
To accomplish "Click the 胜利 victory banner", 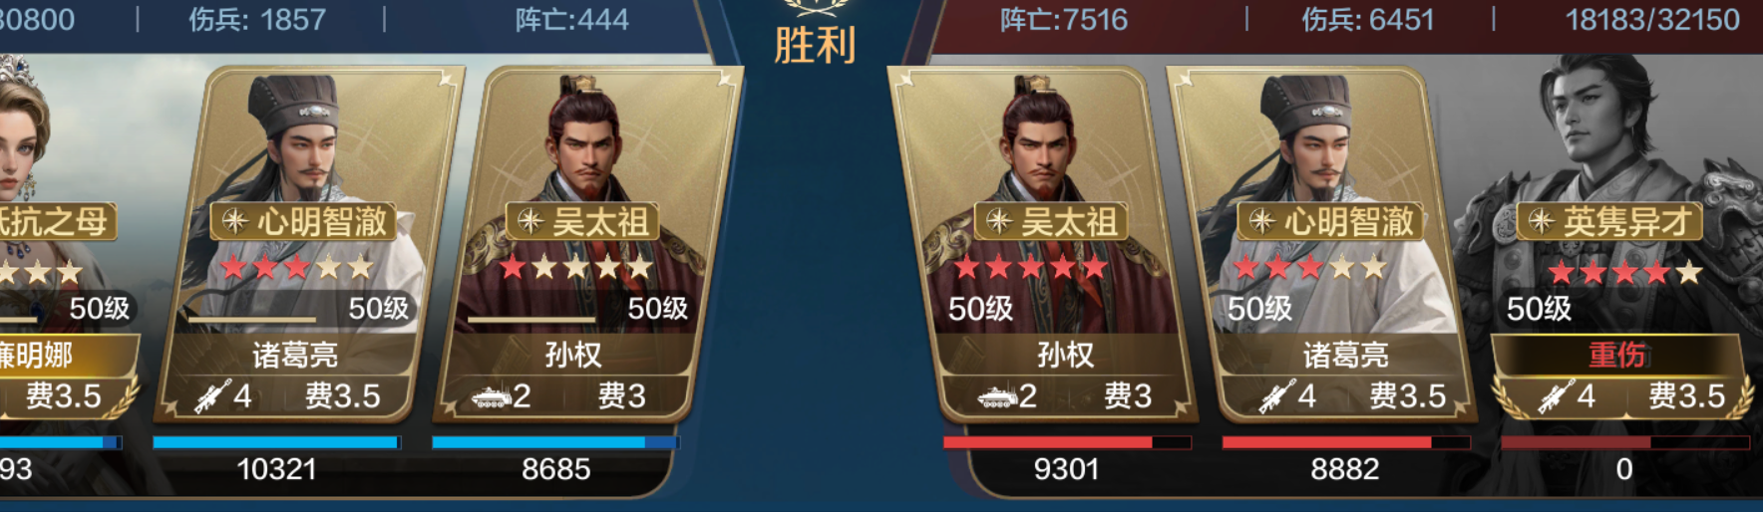I will [815, 45].
